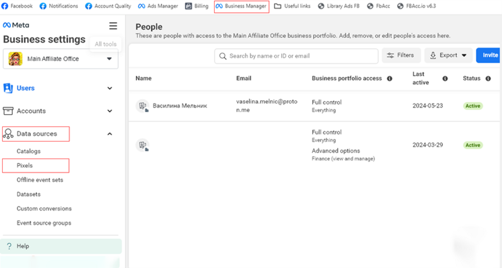Screen dimensions: 502x268
Task: Click the Meta logo
Action: coord(16,25)
